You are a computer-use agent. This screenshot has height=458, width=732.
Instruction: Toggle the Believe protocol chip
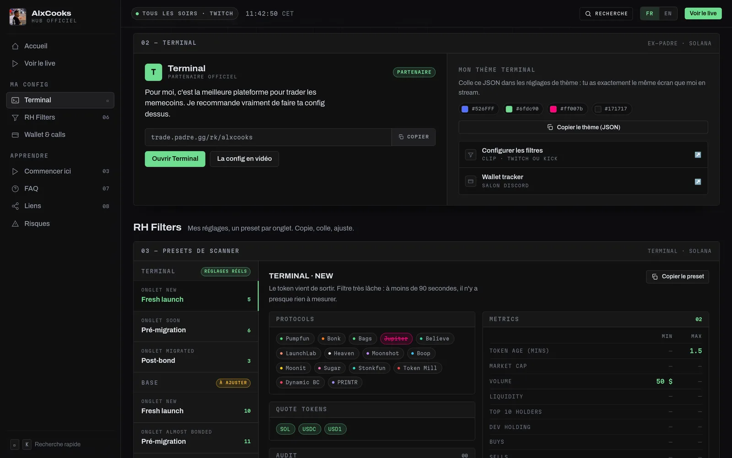pyautogui.click(x=435, y=338)
